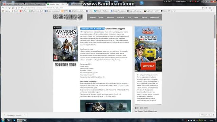The height and width of the screenshot is (122, 217).
Task: Open the War Thunder link under Топ 10 игр
Action: (146, 111)
